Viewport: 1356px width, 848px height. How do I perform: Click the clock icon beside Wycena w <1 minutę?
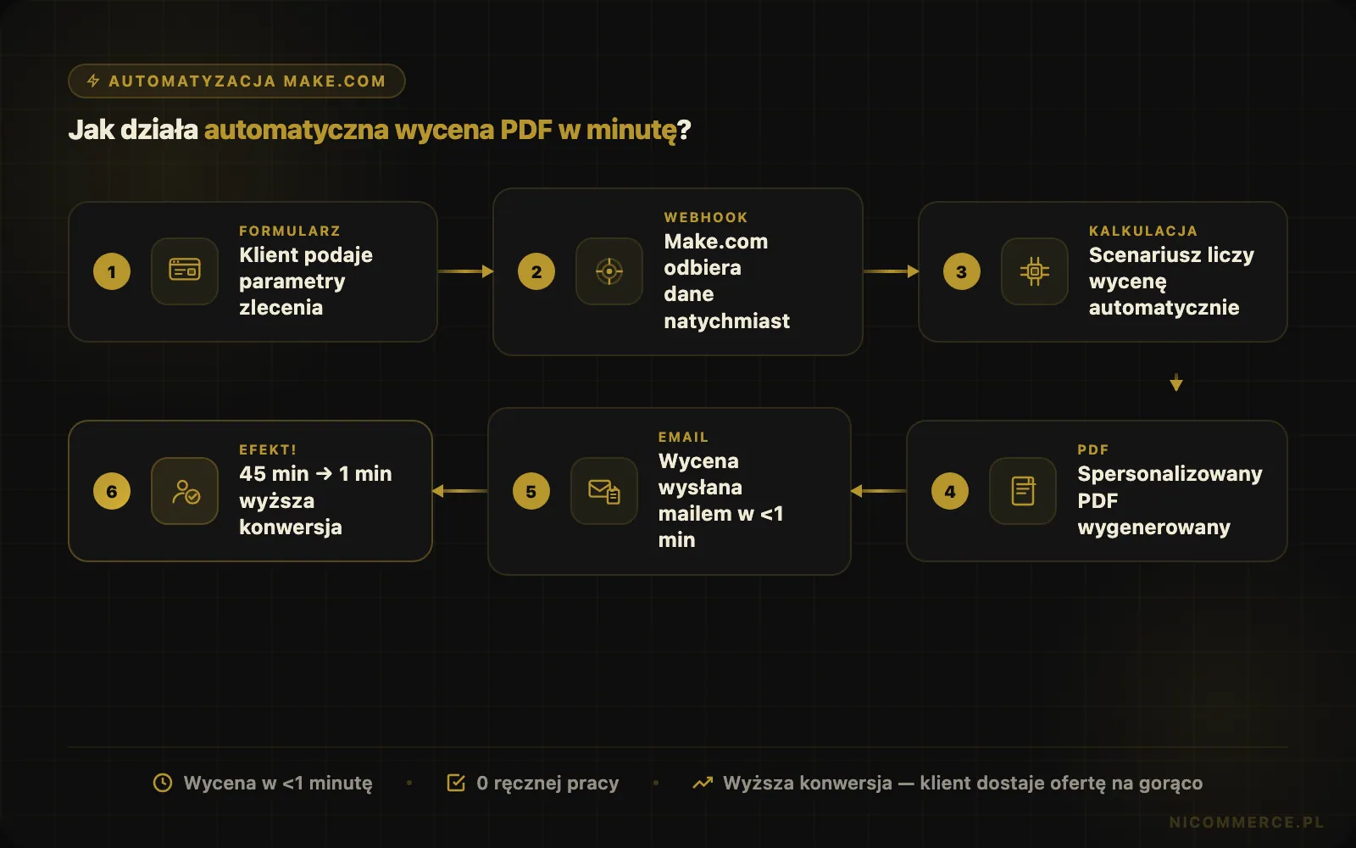[162, 783]
